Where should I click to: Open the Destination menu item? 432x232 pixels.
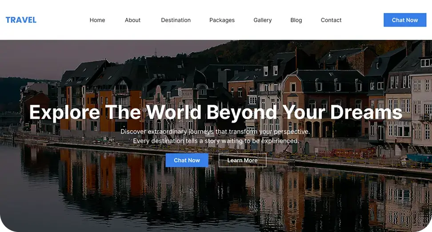point(176,20)
